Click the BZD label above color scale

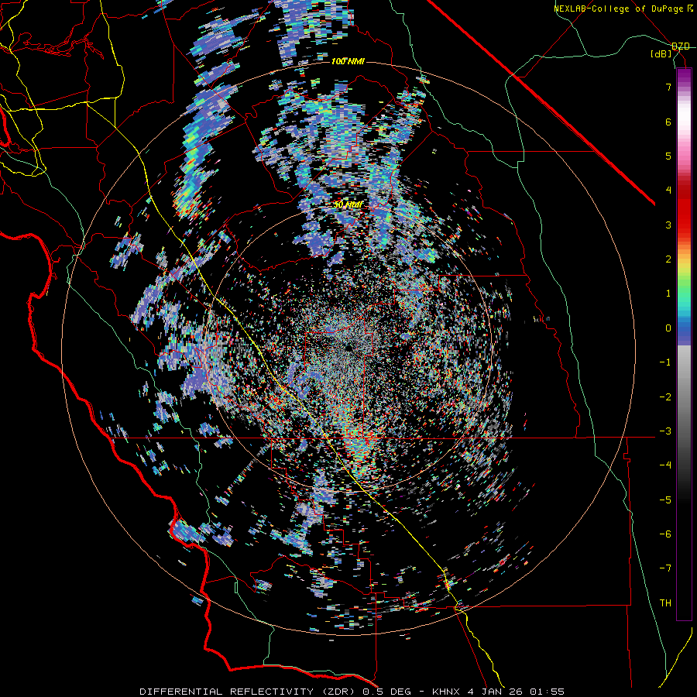[x=680, y=46]
